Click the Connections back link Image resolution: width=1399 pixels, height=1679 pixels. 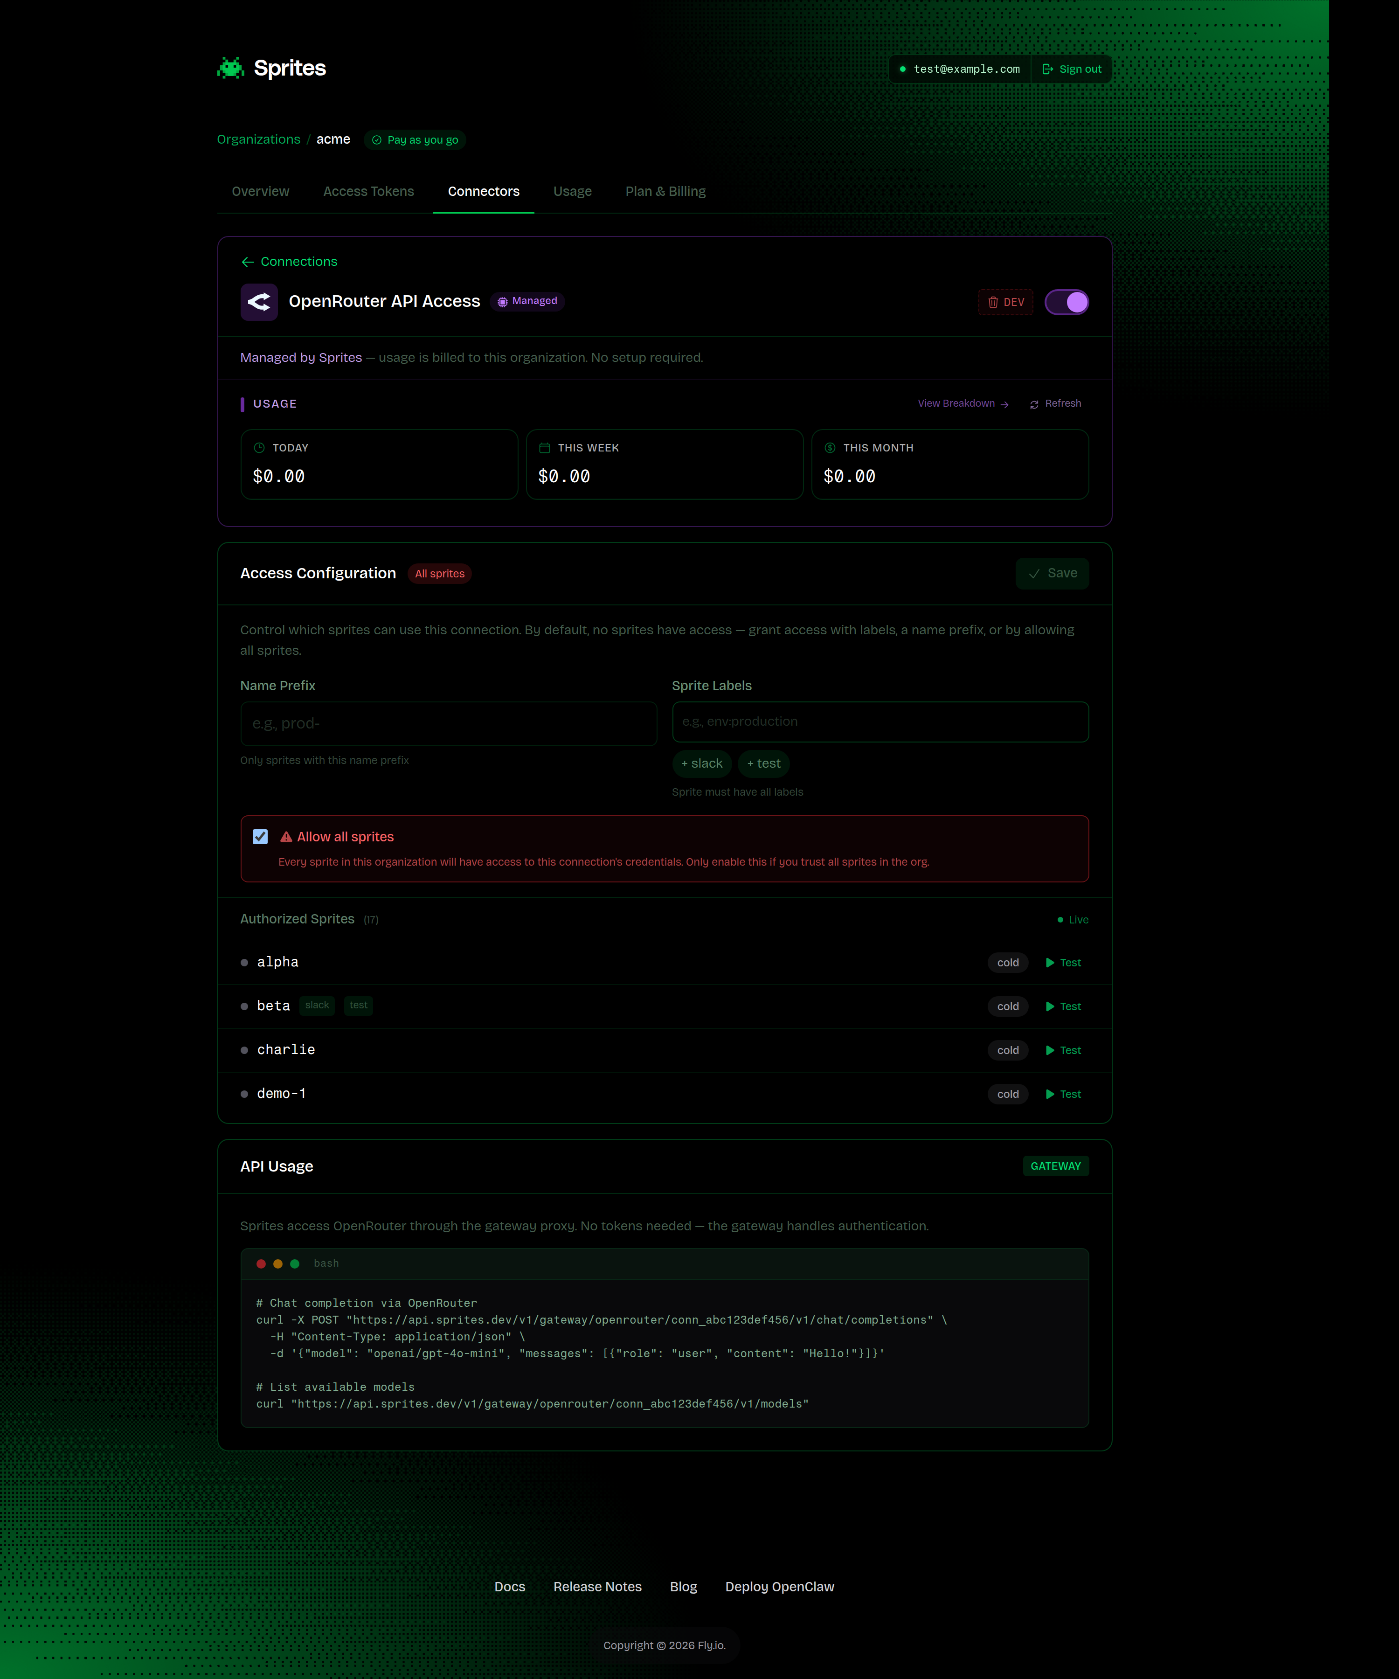click(x=290, y=262)
